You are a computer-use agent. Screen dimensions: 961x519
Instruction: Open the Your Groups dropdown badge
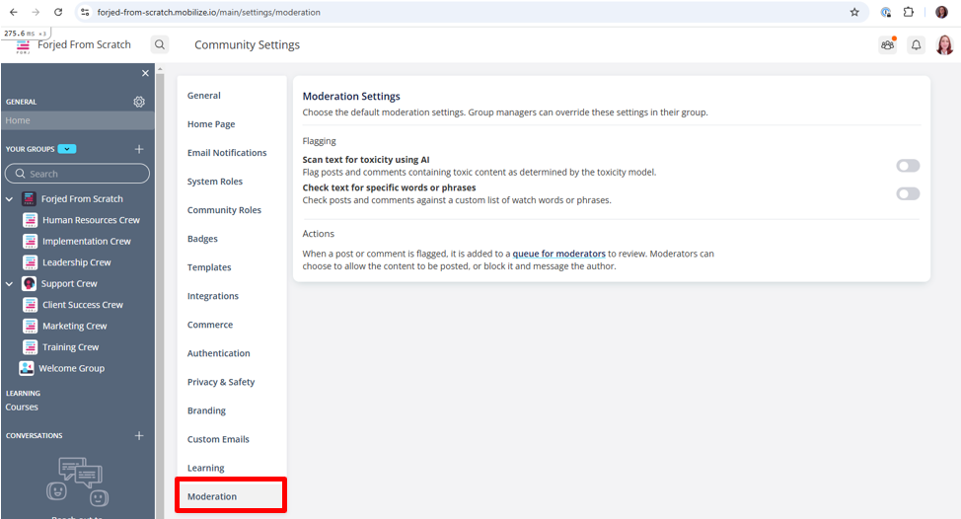pyautogui.click(x=67, y=149)
